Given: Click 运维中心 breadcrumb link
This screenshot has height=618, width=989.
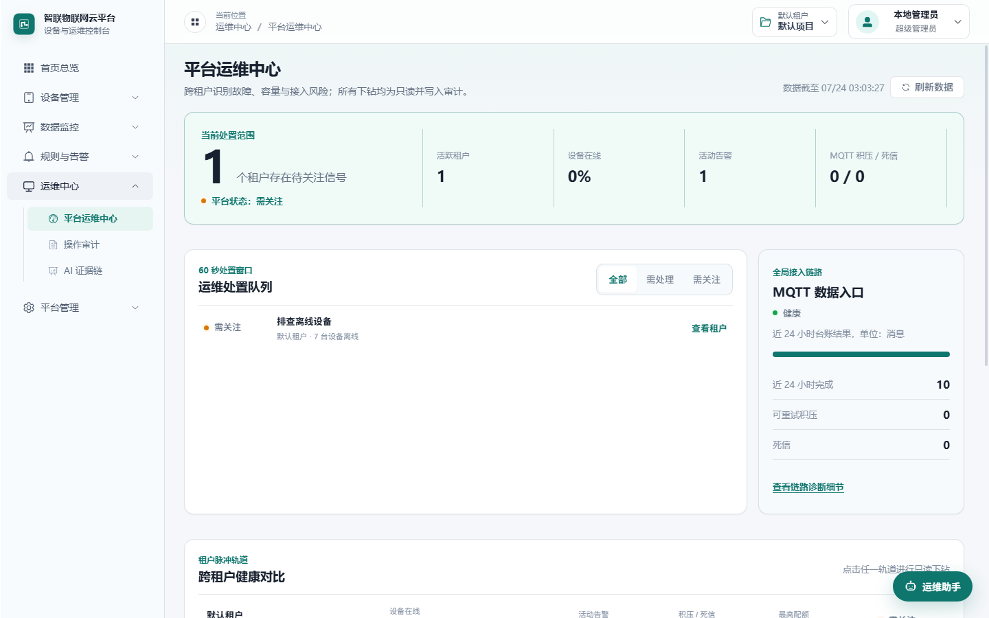Looking at the screenshot, I should click(234, 27).
